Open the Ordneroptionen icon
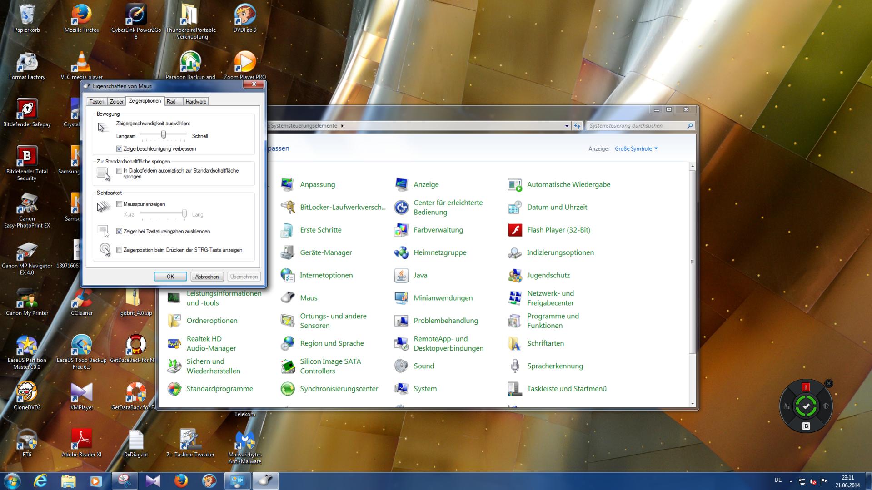 [x=202, y=321]
